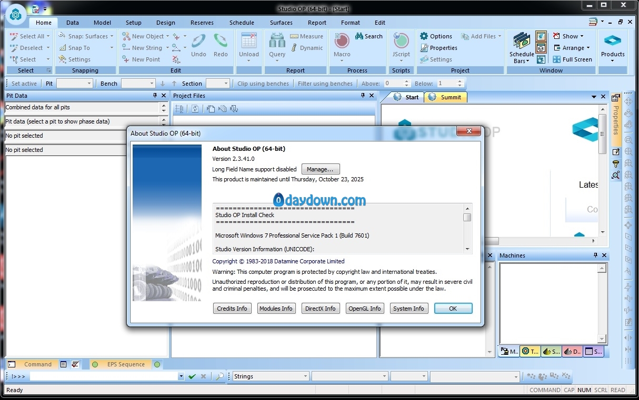The height and width of the screenshot is (400, 639).
Task: Expand the New Object dropdown
Action: [x=167, y=36]
